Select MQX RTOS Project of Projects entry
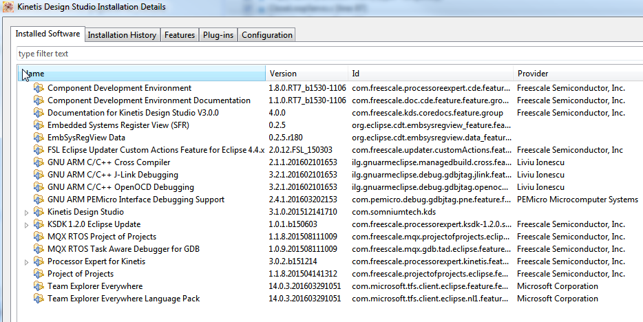The width and height of the screenshot is (643, 322). pos(102,237)
